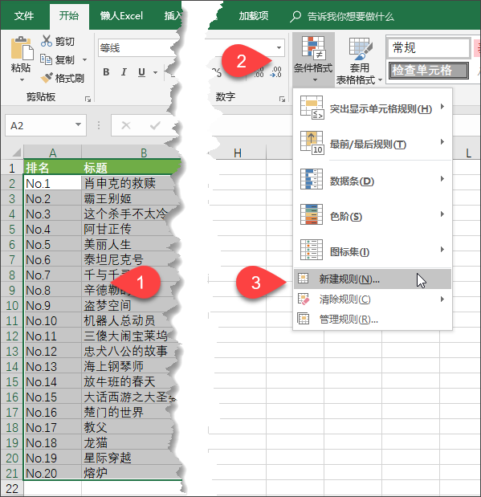Open Clipboard group dialog launcher

[x=88, y=99]
